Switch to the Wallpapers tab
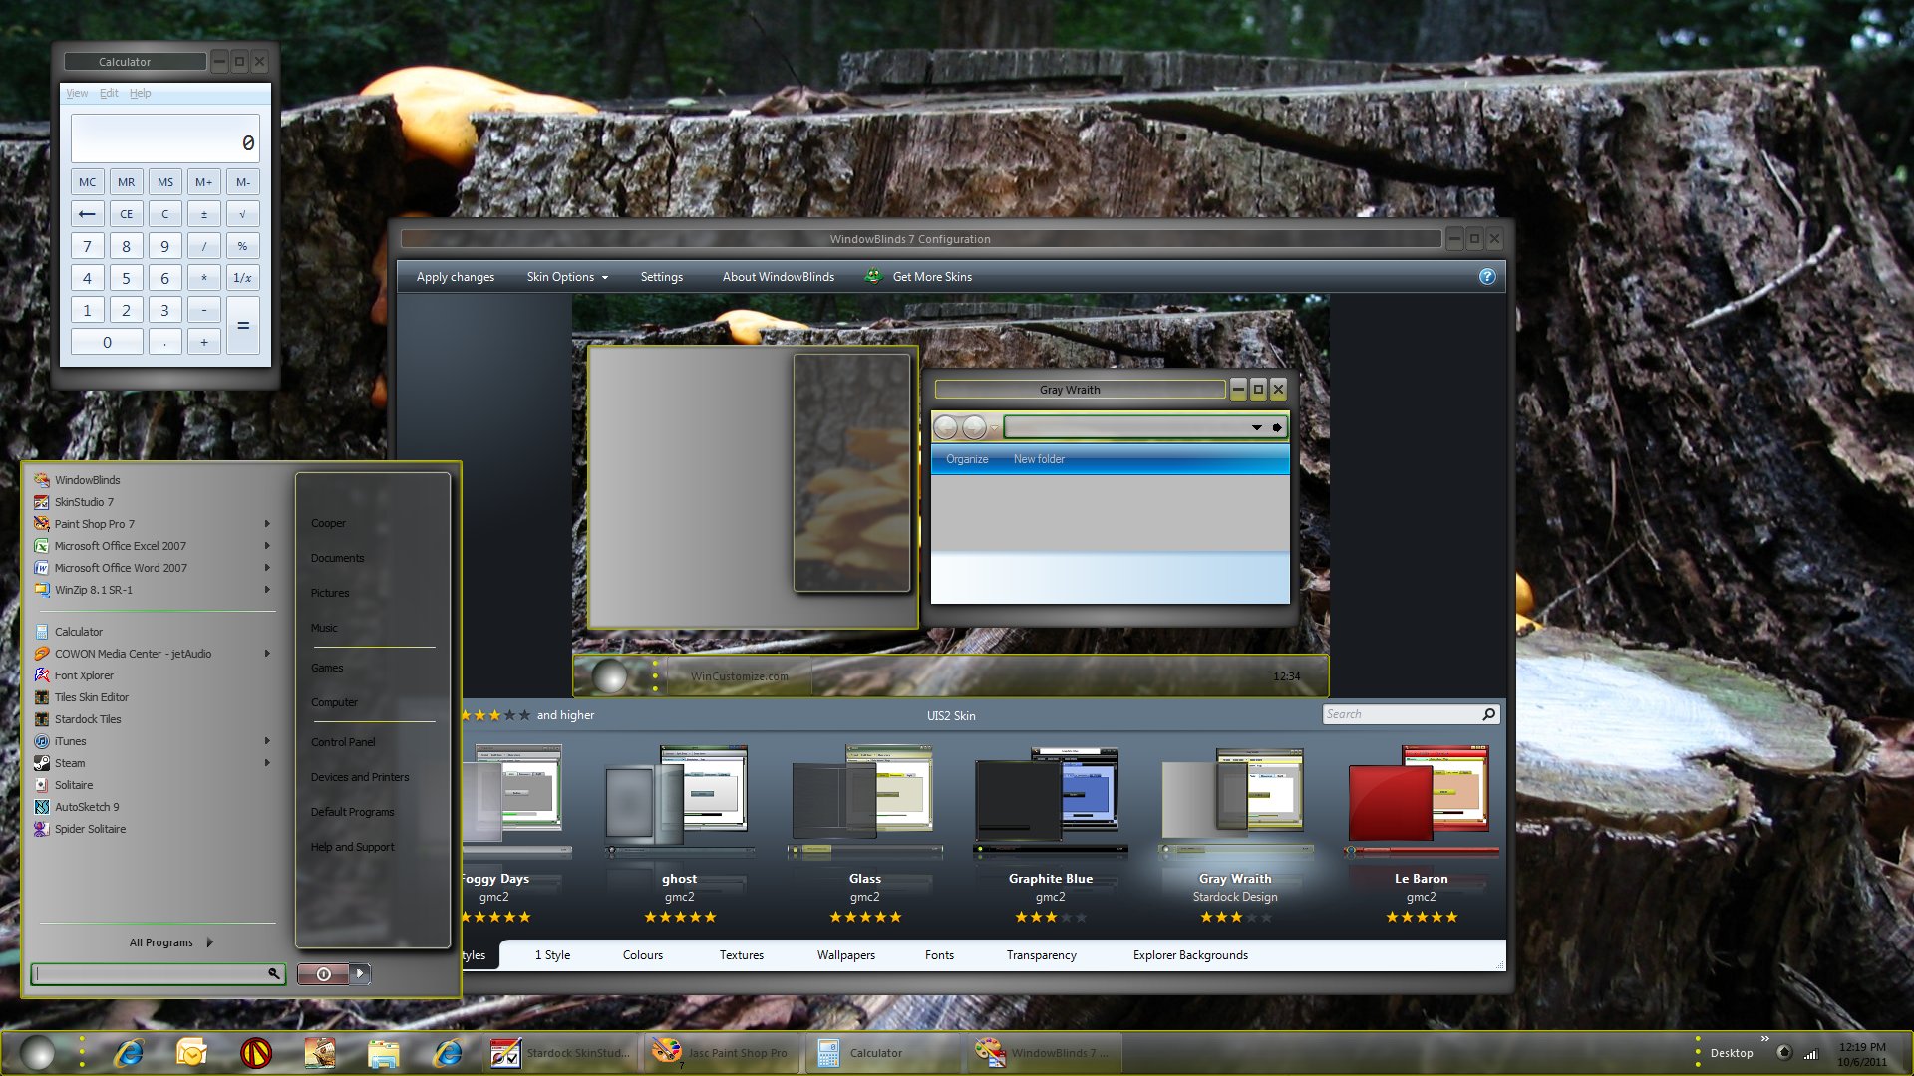 point(846,955)
